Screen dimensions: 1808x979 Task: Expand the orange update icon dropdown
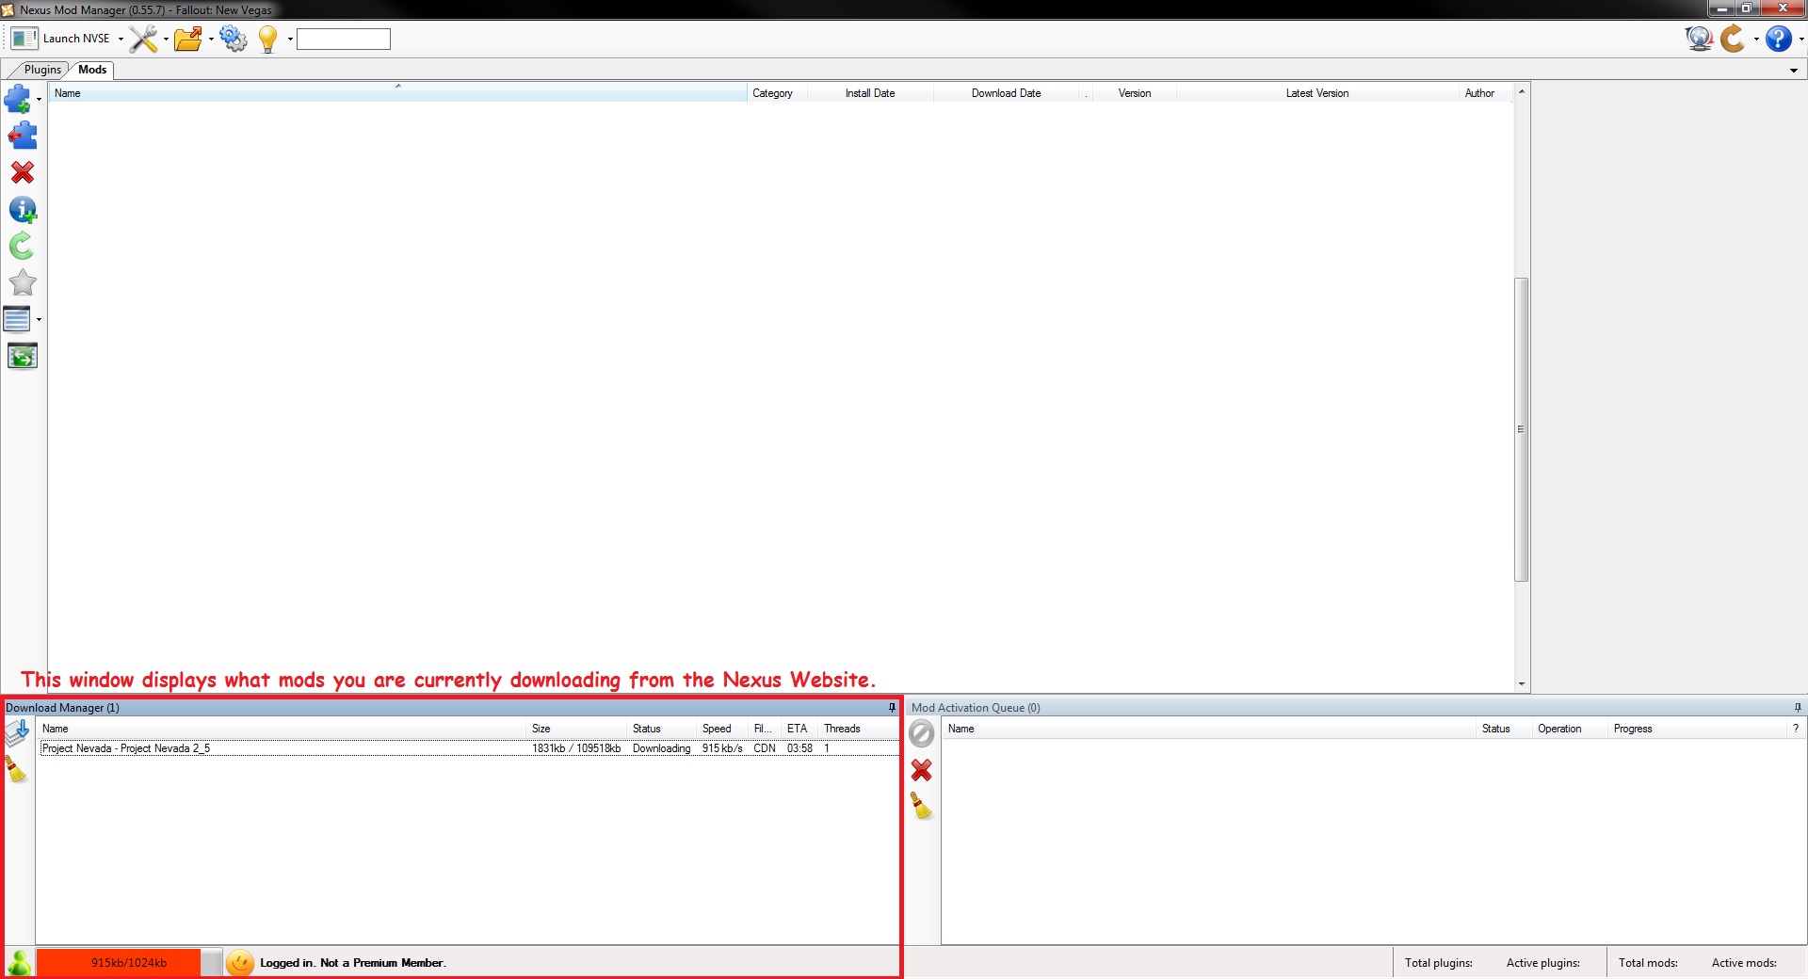tap(1756, 40)
